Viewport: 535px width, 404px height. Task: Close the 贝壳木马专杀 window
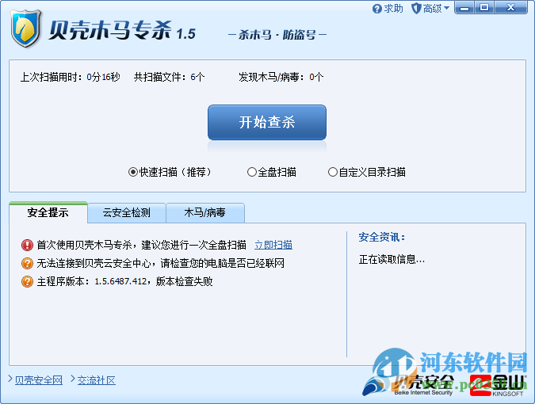(510, 7)
